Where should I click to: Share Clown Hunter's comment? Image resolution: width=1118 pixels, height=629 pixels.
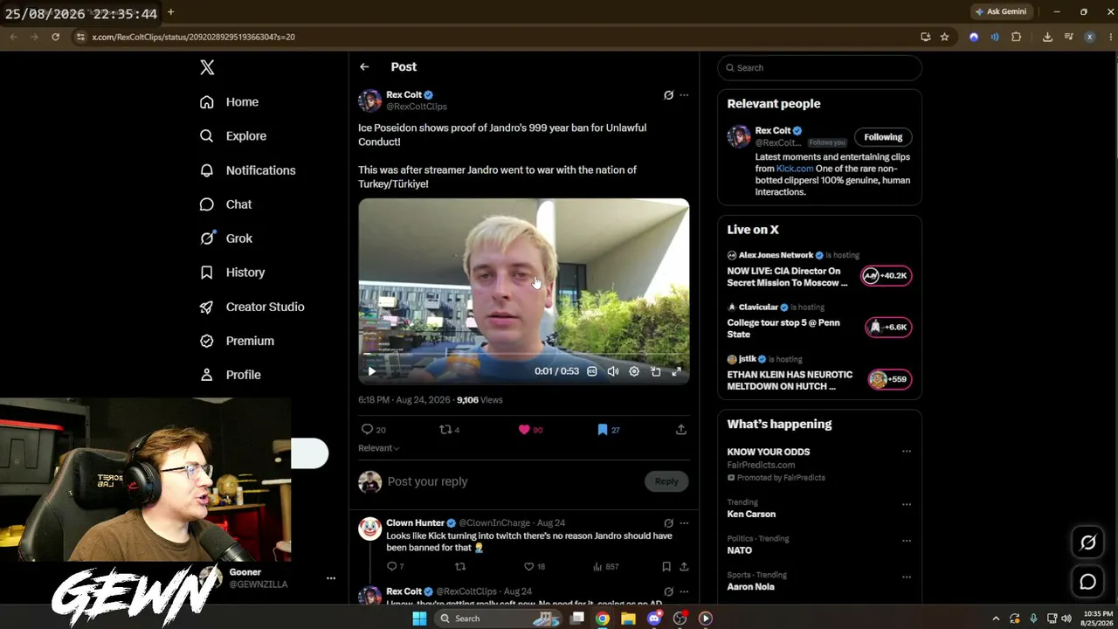click(684, 567)
